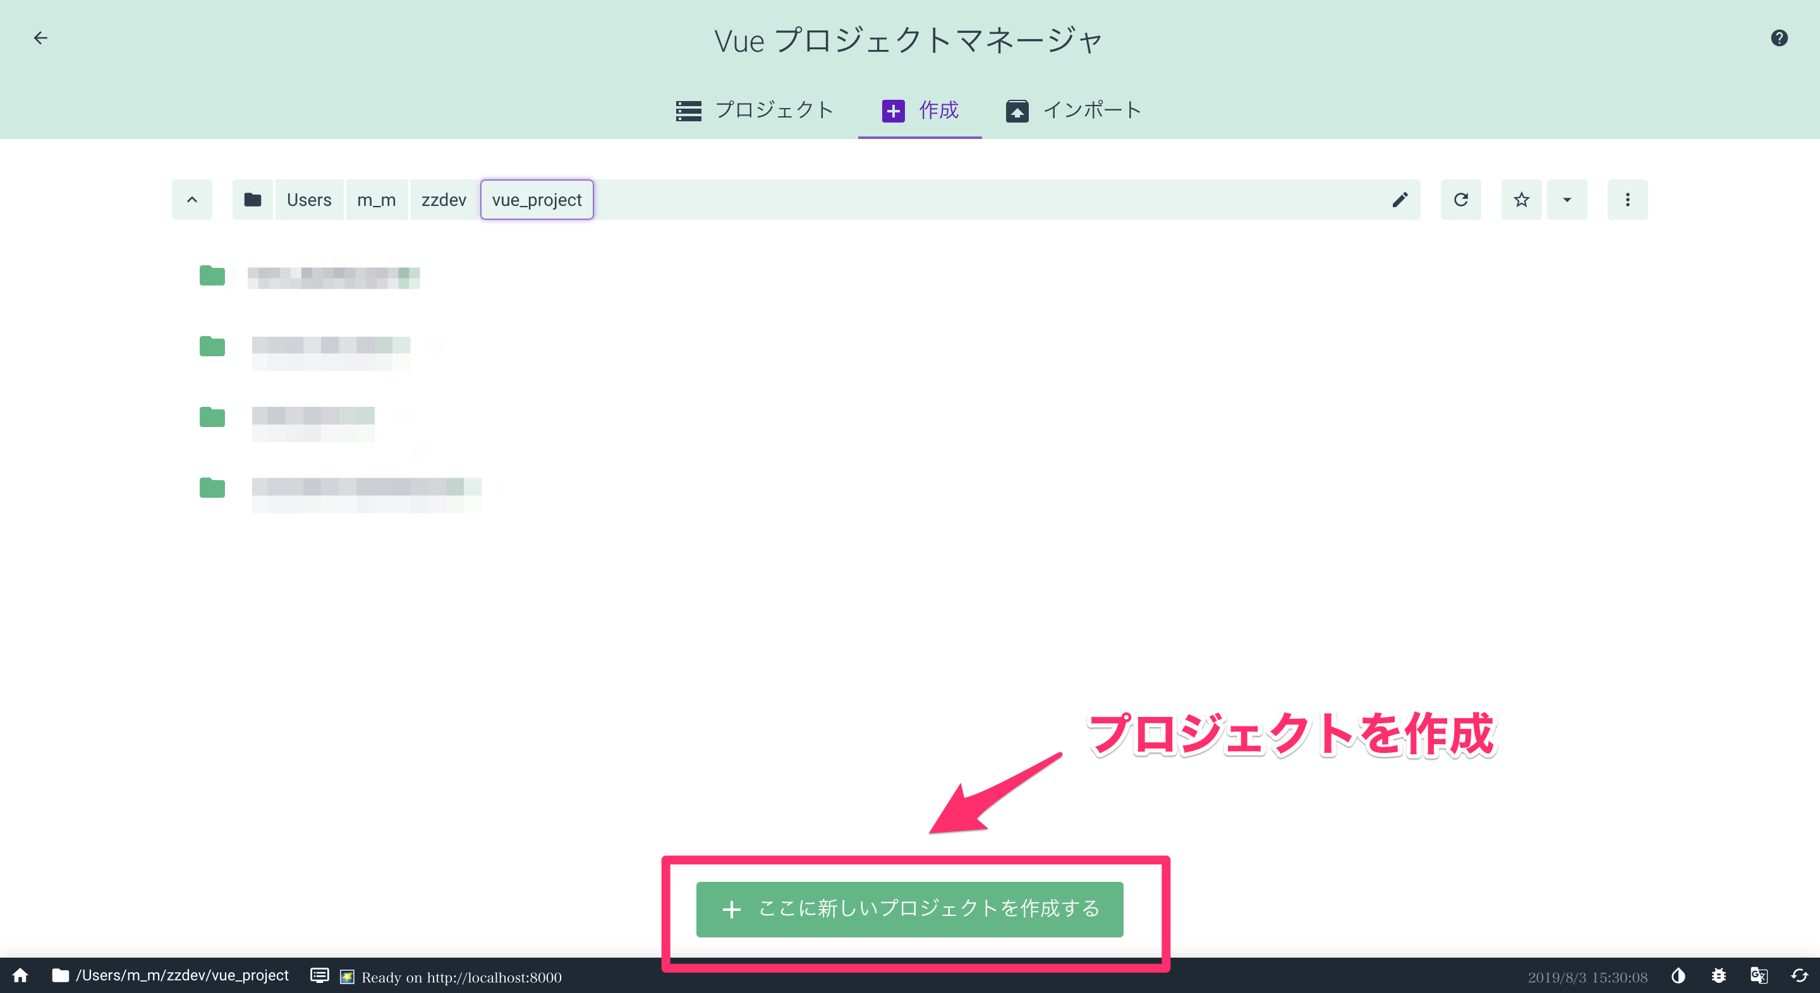Image resolution: width=1820 pixels, height=993 pixels.
Task: Go to the parent folder with the up chevron
Action: pos(191,200)
